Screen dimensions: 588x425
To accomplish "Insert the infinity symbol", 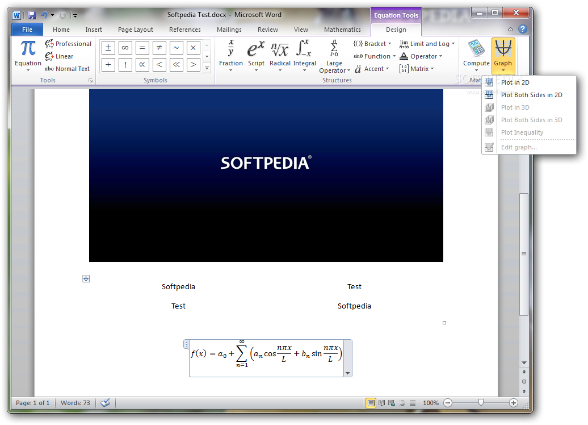I will pyautogui.click(x=125, y=48).
